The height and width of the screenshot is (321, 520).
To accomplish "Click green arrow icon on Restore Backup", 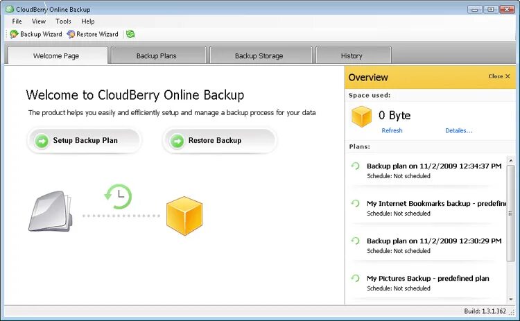I will [177, 141].
